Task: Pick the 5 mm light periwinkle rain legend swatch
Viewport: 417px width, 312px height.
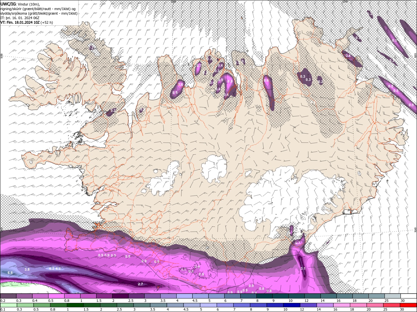Action: click(x=208, y=305)
